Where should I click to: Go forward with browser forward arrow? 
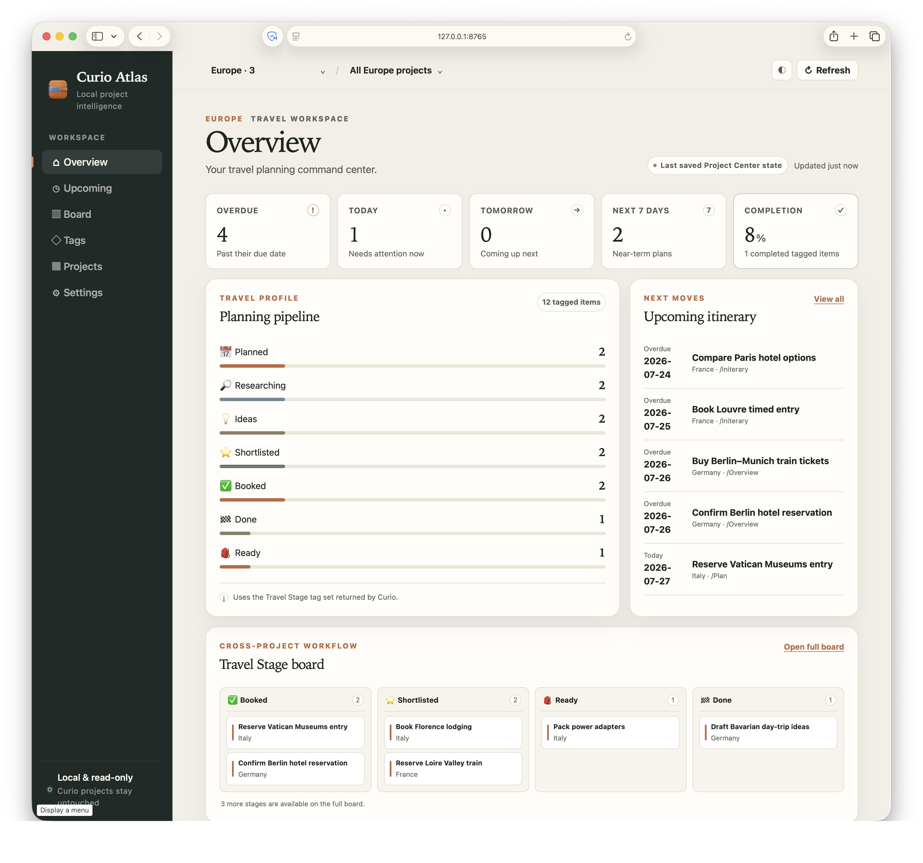click(159, 36)
